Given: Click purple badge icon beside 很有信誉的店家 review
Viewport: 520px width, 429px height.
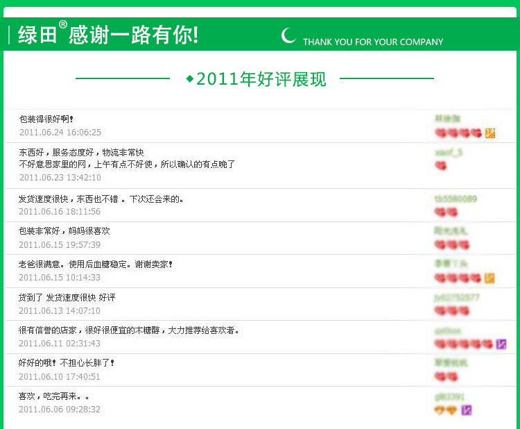Looking at the screenshot, I should (x=501, y=344).
